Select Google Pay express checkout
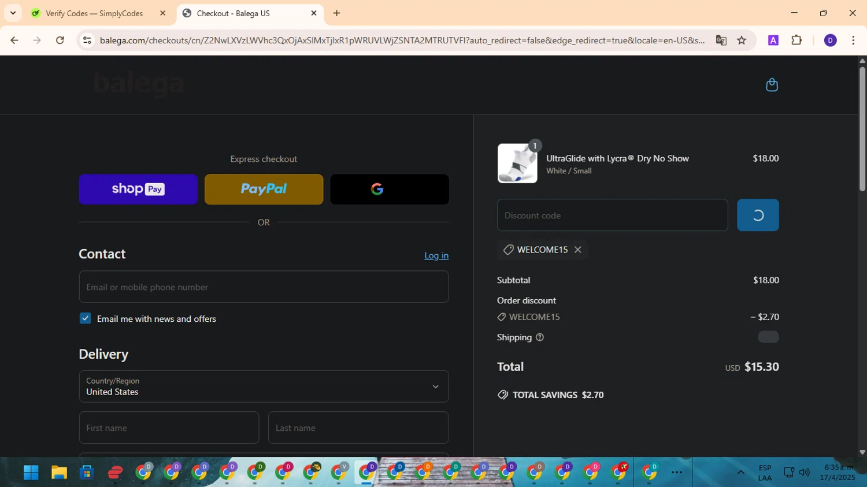 (390, 189)
